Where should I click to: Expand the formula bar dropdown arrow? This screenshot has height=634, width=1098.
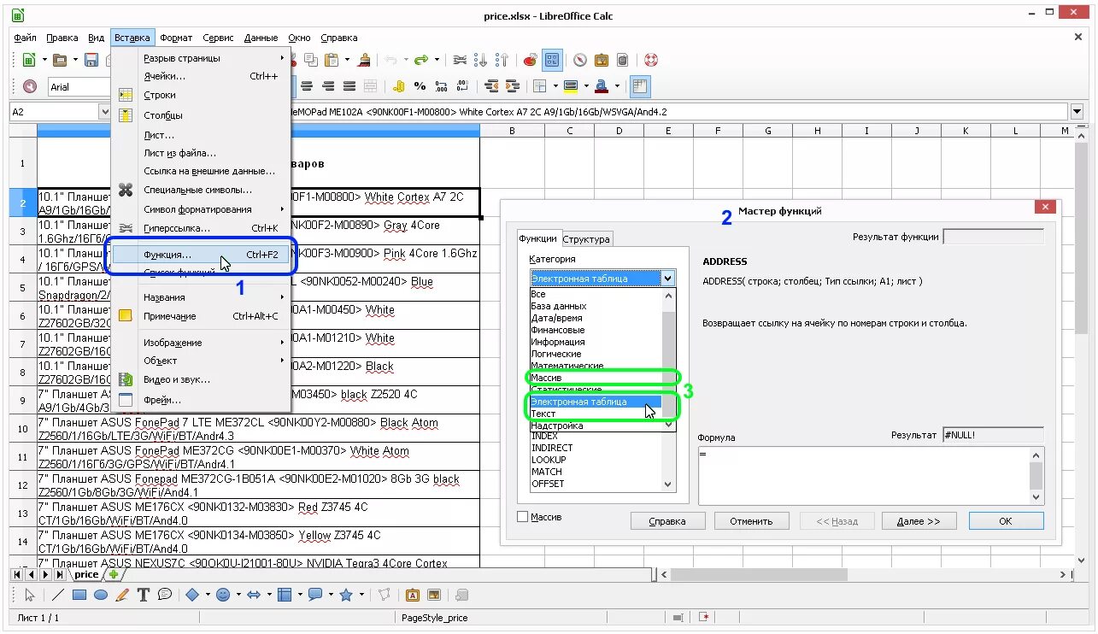[1077, 112]
